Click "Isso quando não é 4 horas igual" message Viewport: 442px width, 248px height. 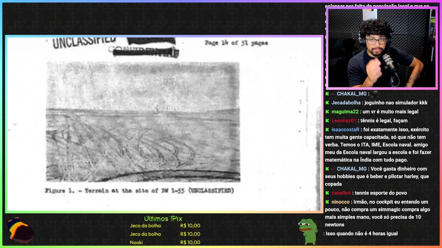point(362,234)
